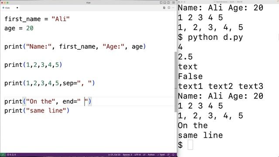Click "$ python d.py" command in terminal

(210, 37)
